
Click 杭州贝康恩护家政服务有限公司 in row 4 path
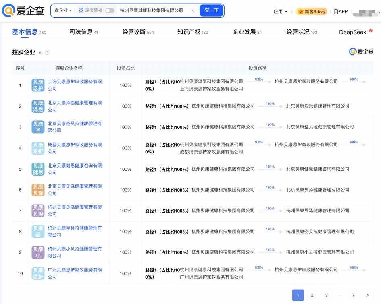(x=306, y=145)
